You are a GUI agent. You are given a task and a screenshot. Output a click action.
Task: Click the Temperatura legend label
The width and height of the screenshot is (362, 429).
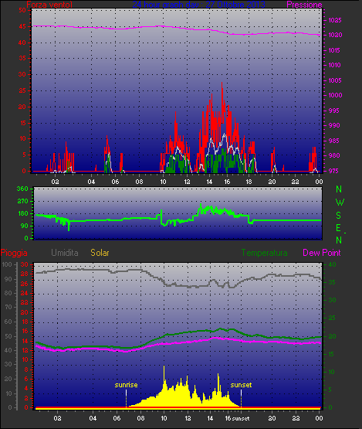264,253
